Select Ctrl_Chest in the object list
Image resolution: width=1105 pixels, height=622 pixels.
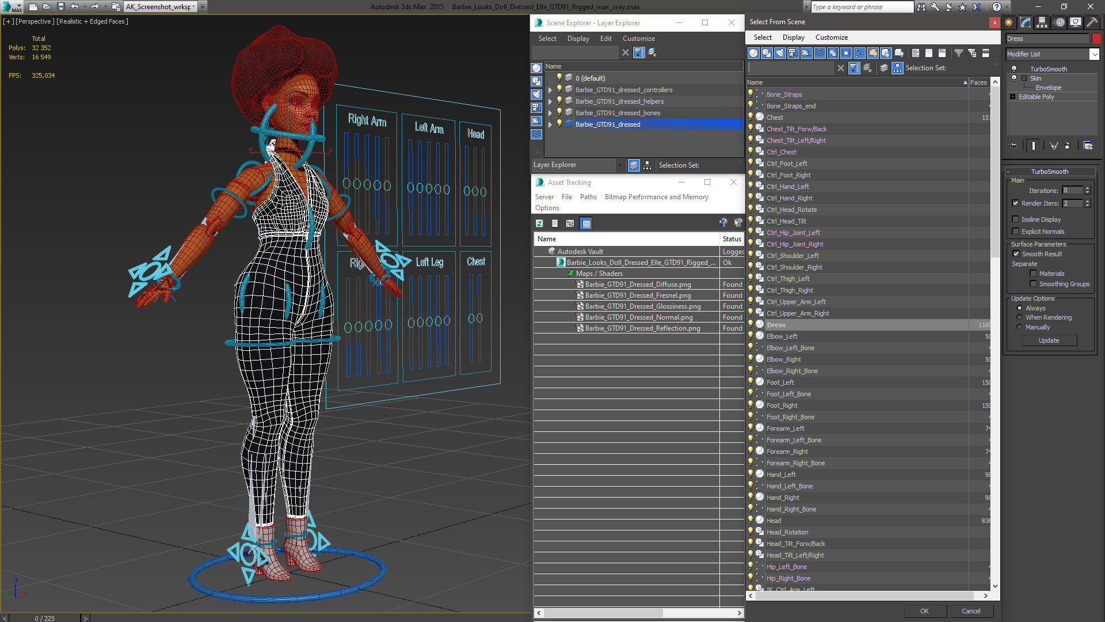point(781,152)
